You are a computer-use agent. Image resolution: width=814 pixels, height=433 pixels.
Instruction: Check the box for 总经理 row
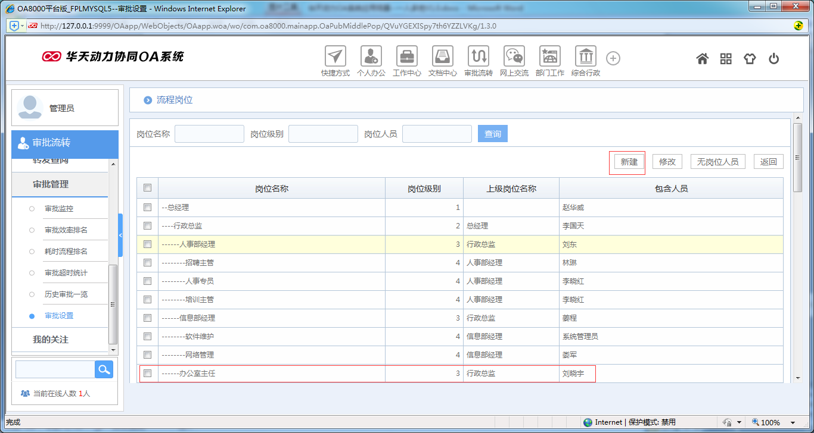click(148, 208)
